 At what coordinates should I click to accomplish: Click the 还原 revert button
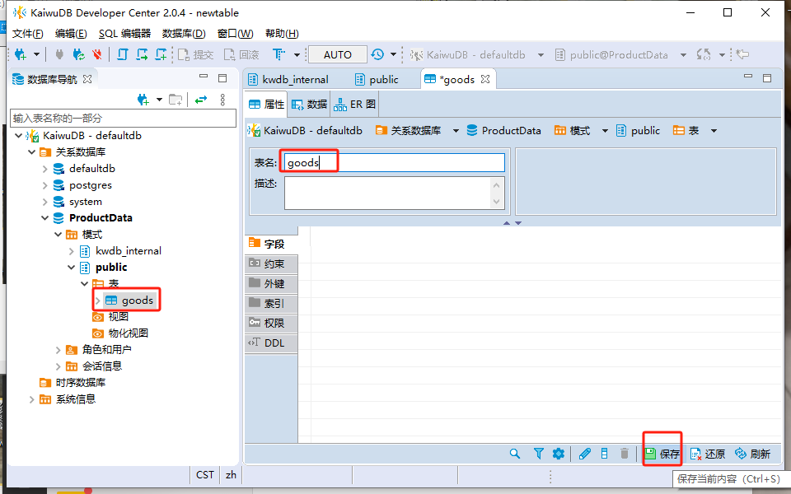[707, 454]
